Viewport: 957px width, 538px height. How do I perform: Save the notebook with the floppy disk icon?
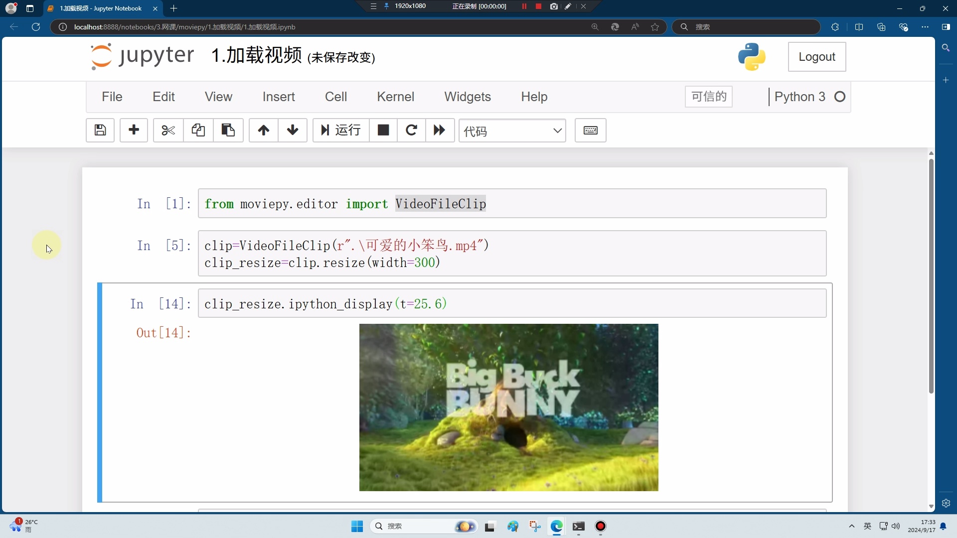click(100, 131)
